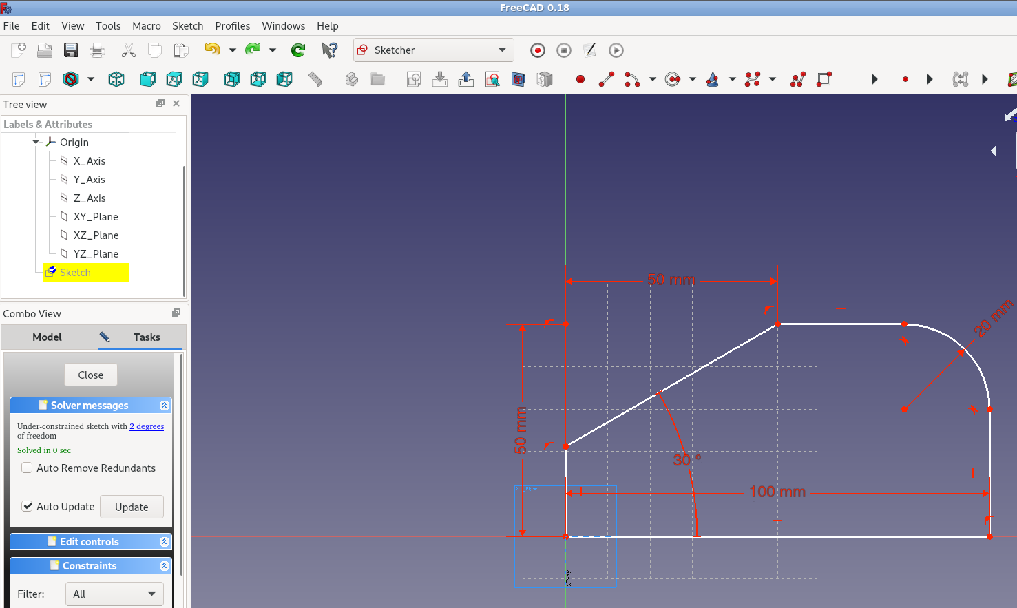Print the current view
The height and width of the screenshot is (608, 1017).
point(97,50)
